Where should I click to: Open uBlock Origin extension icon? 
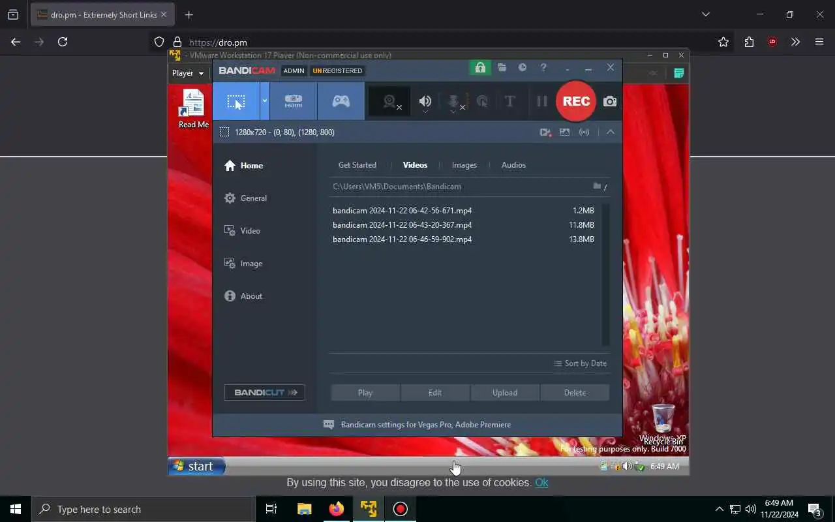click(772, 42)
